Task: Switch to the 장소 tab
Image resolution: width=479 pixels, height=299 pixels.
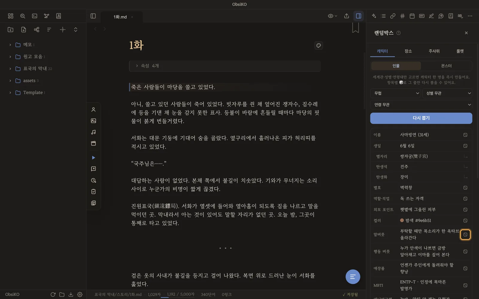Action: (408, 51)
